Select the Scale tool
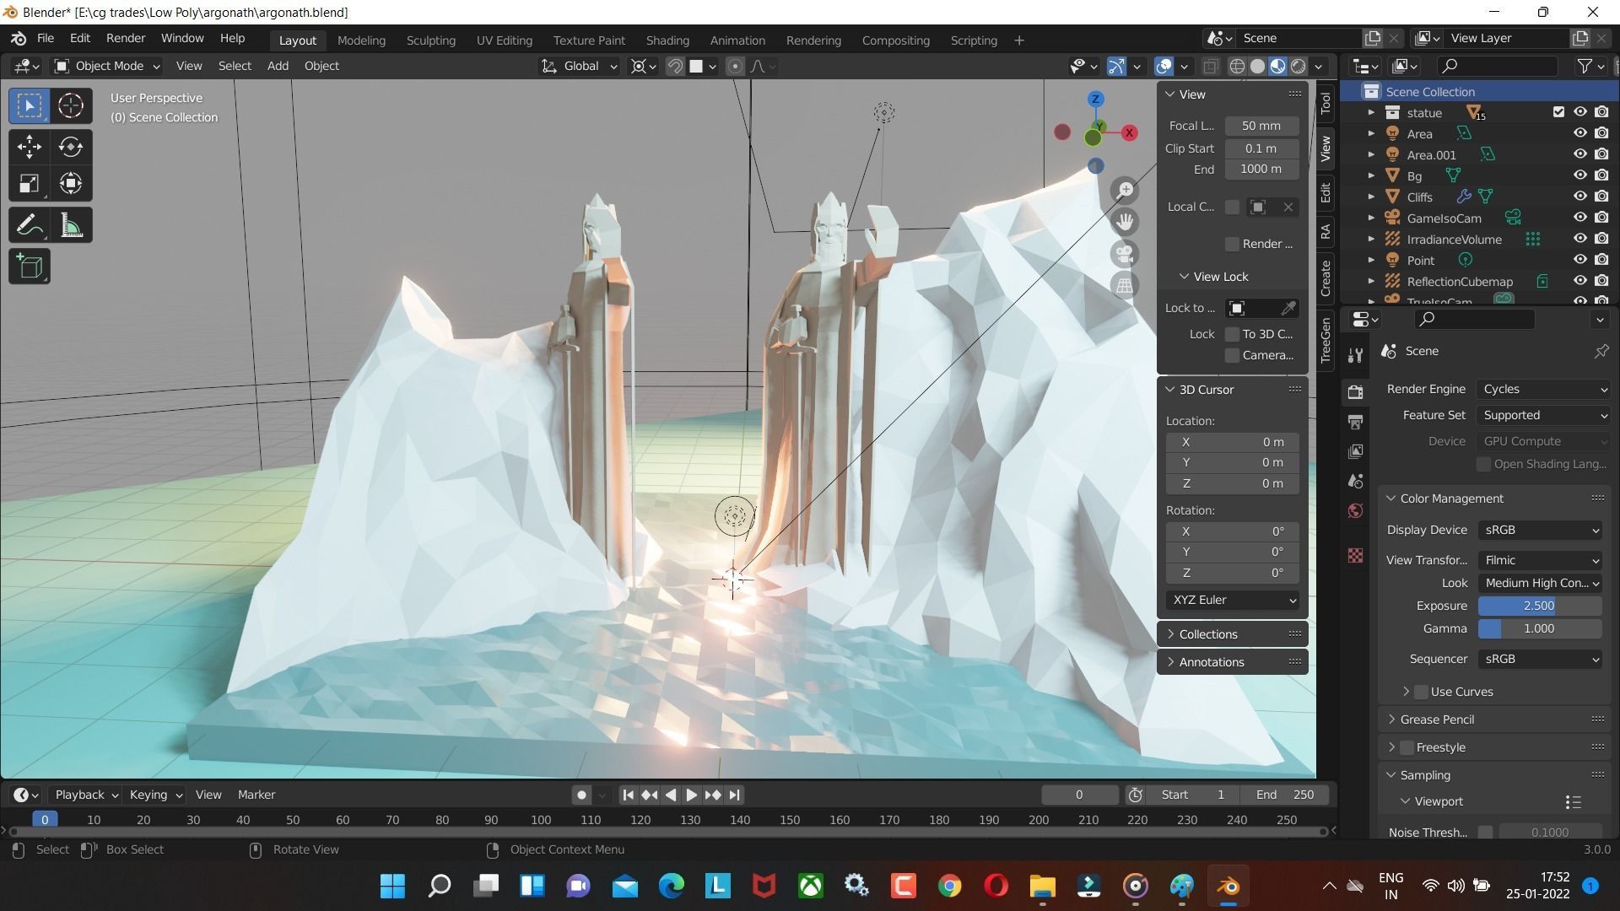This screenshot has height=911, width=1620. click(30, 183)
